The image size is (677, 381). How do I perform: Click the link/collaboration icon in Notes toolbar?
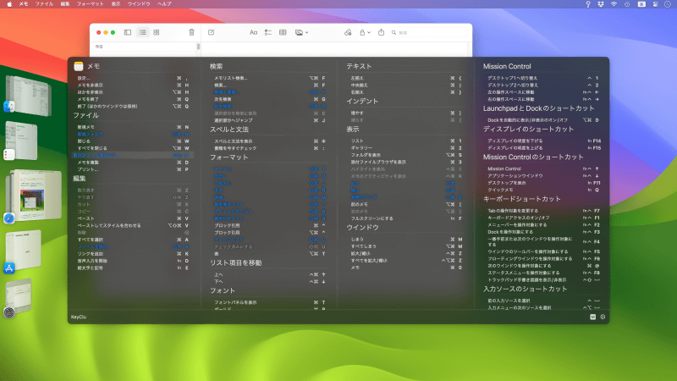tap(348, 32)
